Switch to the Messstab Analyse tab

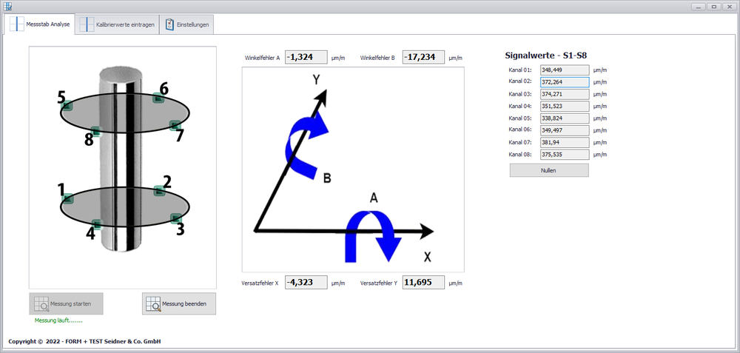pos(41,24)
